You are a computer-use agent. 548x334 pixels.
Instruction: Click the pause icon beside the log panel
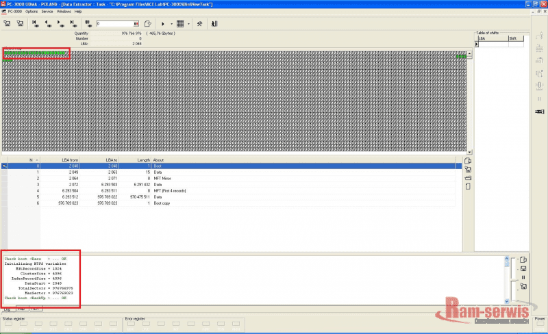pos(523,277)
